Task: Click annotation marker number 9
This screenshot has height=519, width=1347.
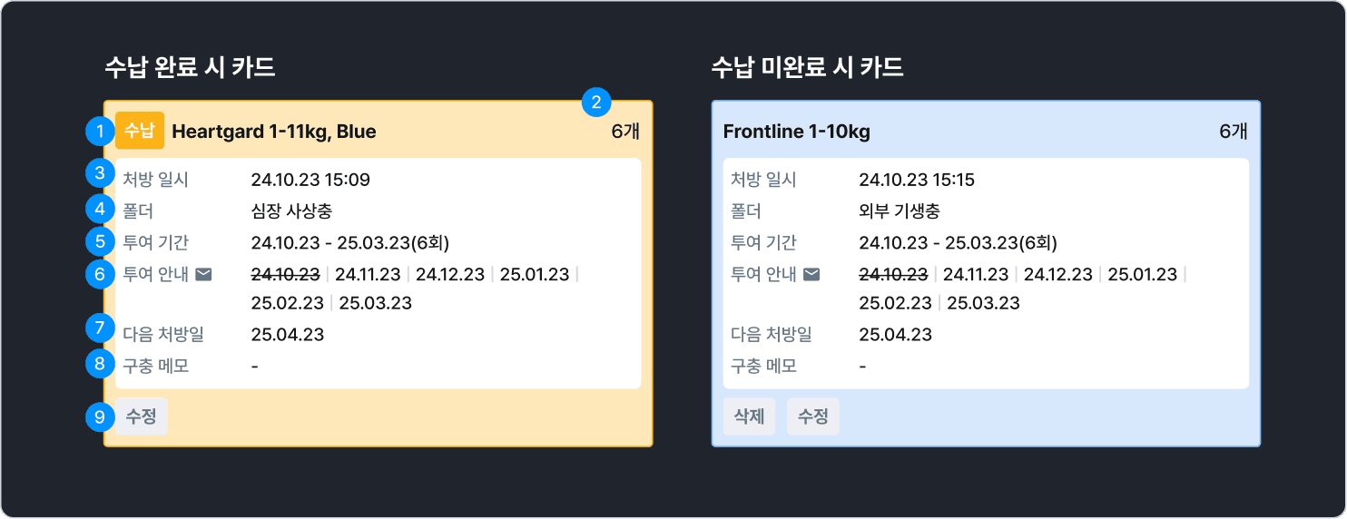Action: tap(98, 417)
